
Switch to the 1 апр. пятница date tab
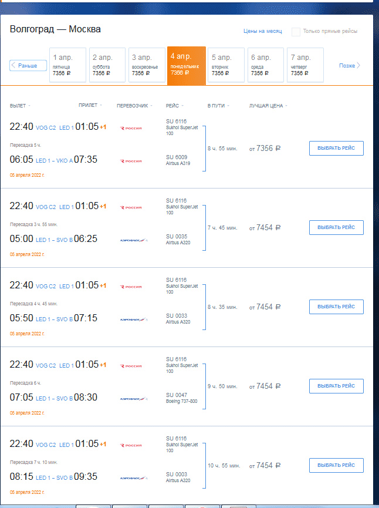click(x=67, y=65)
